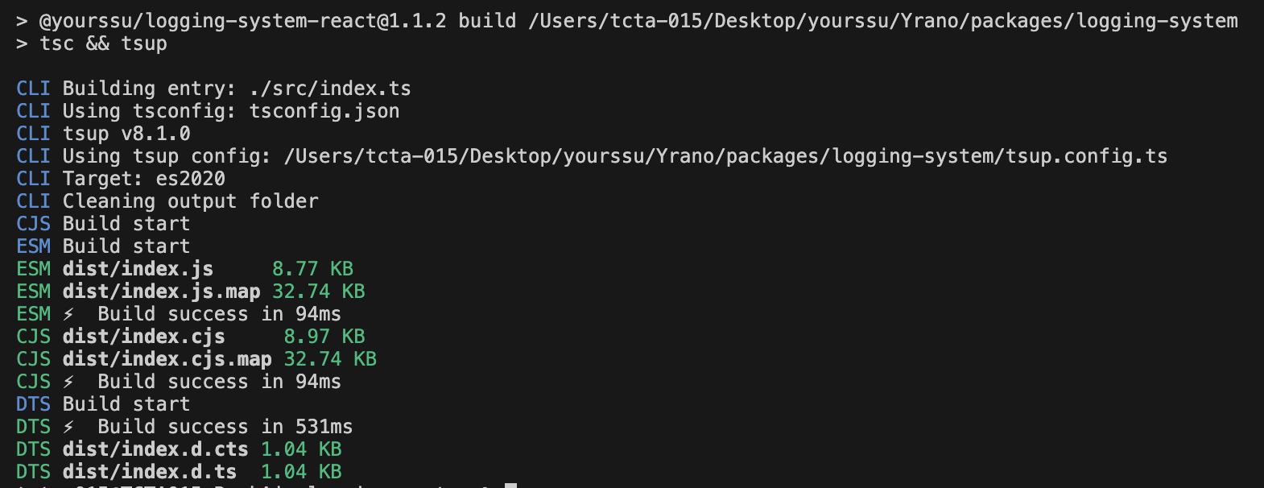Click lightning bolt on ESM build success line
This screenshot has width=1264, height=488.
[69, 314]
